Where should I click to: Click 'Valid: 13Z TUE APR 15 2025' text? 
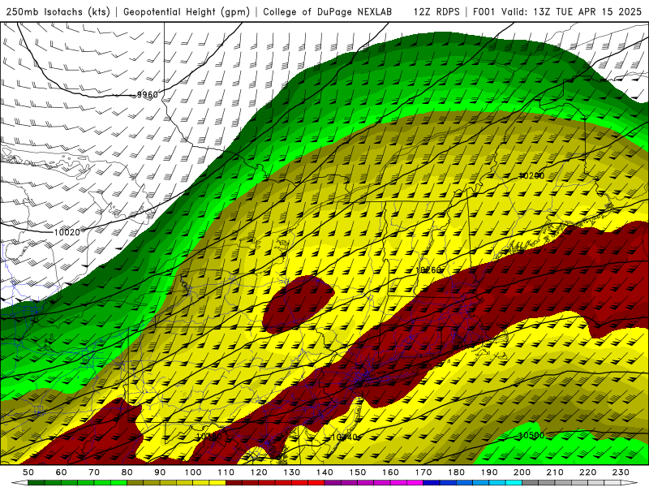point(572,11)
